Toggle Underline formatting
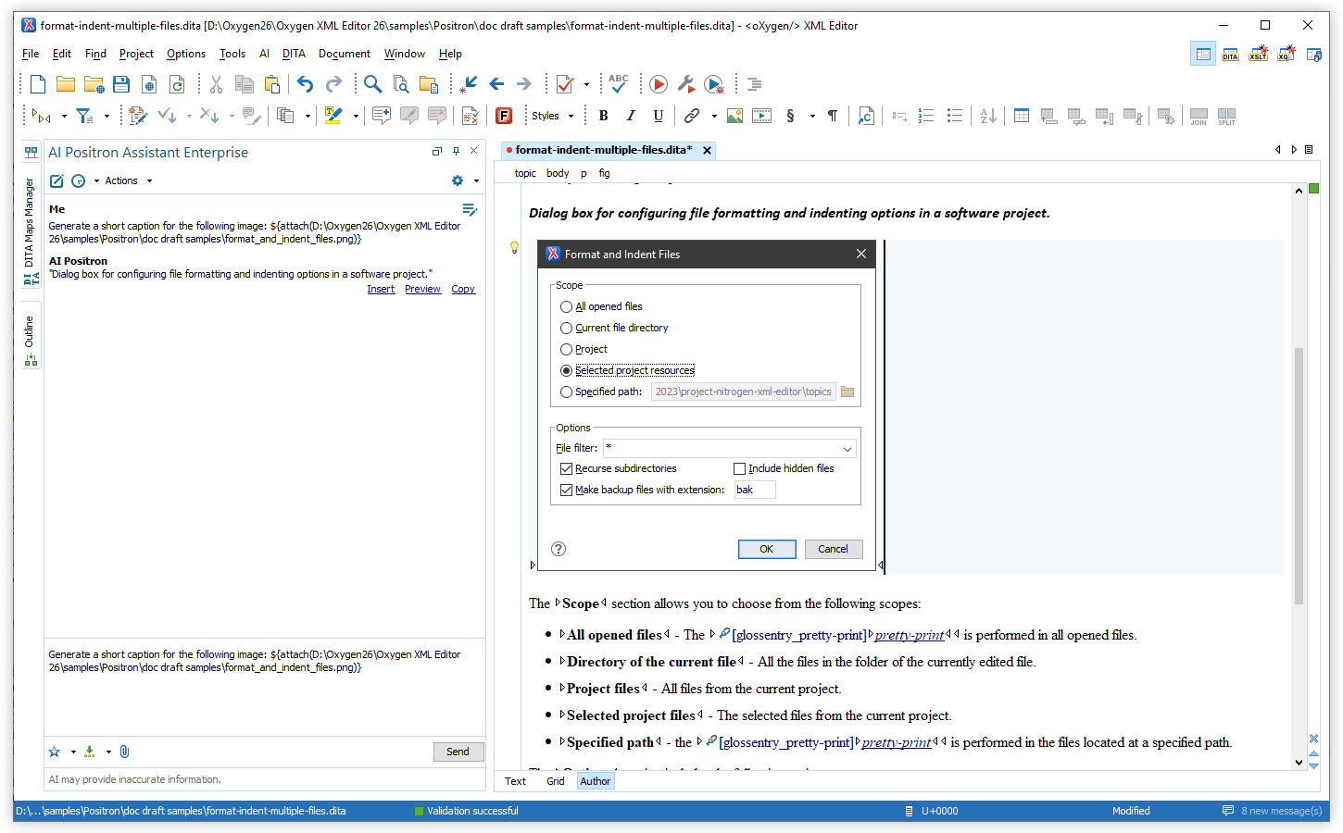The image size is (1343, 833). [659, 116]
